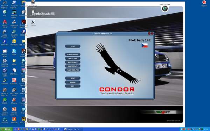The image size is (210, 131).
Task: Click the EXIT button in Condor
Action: 72,86
